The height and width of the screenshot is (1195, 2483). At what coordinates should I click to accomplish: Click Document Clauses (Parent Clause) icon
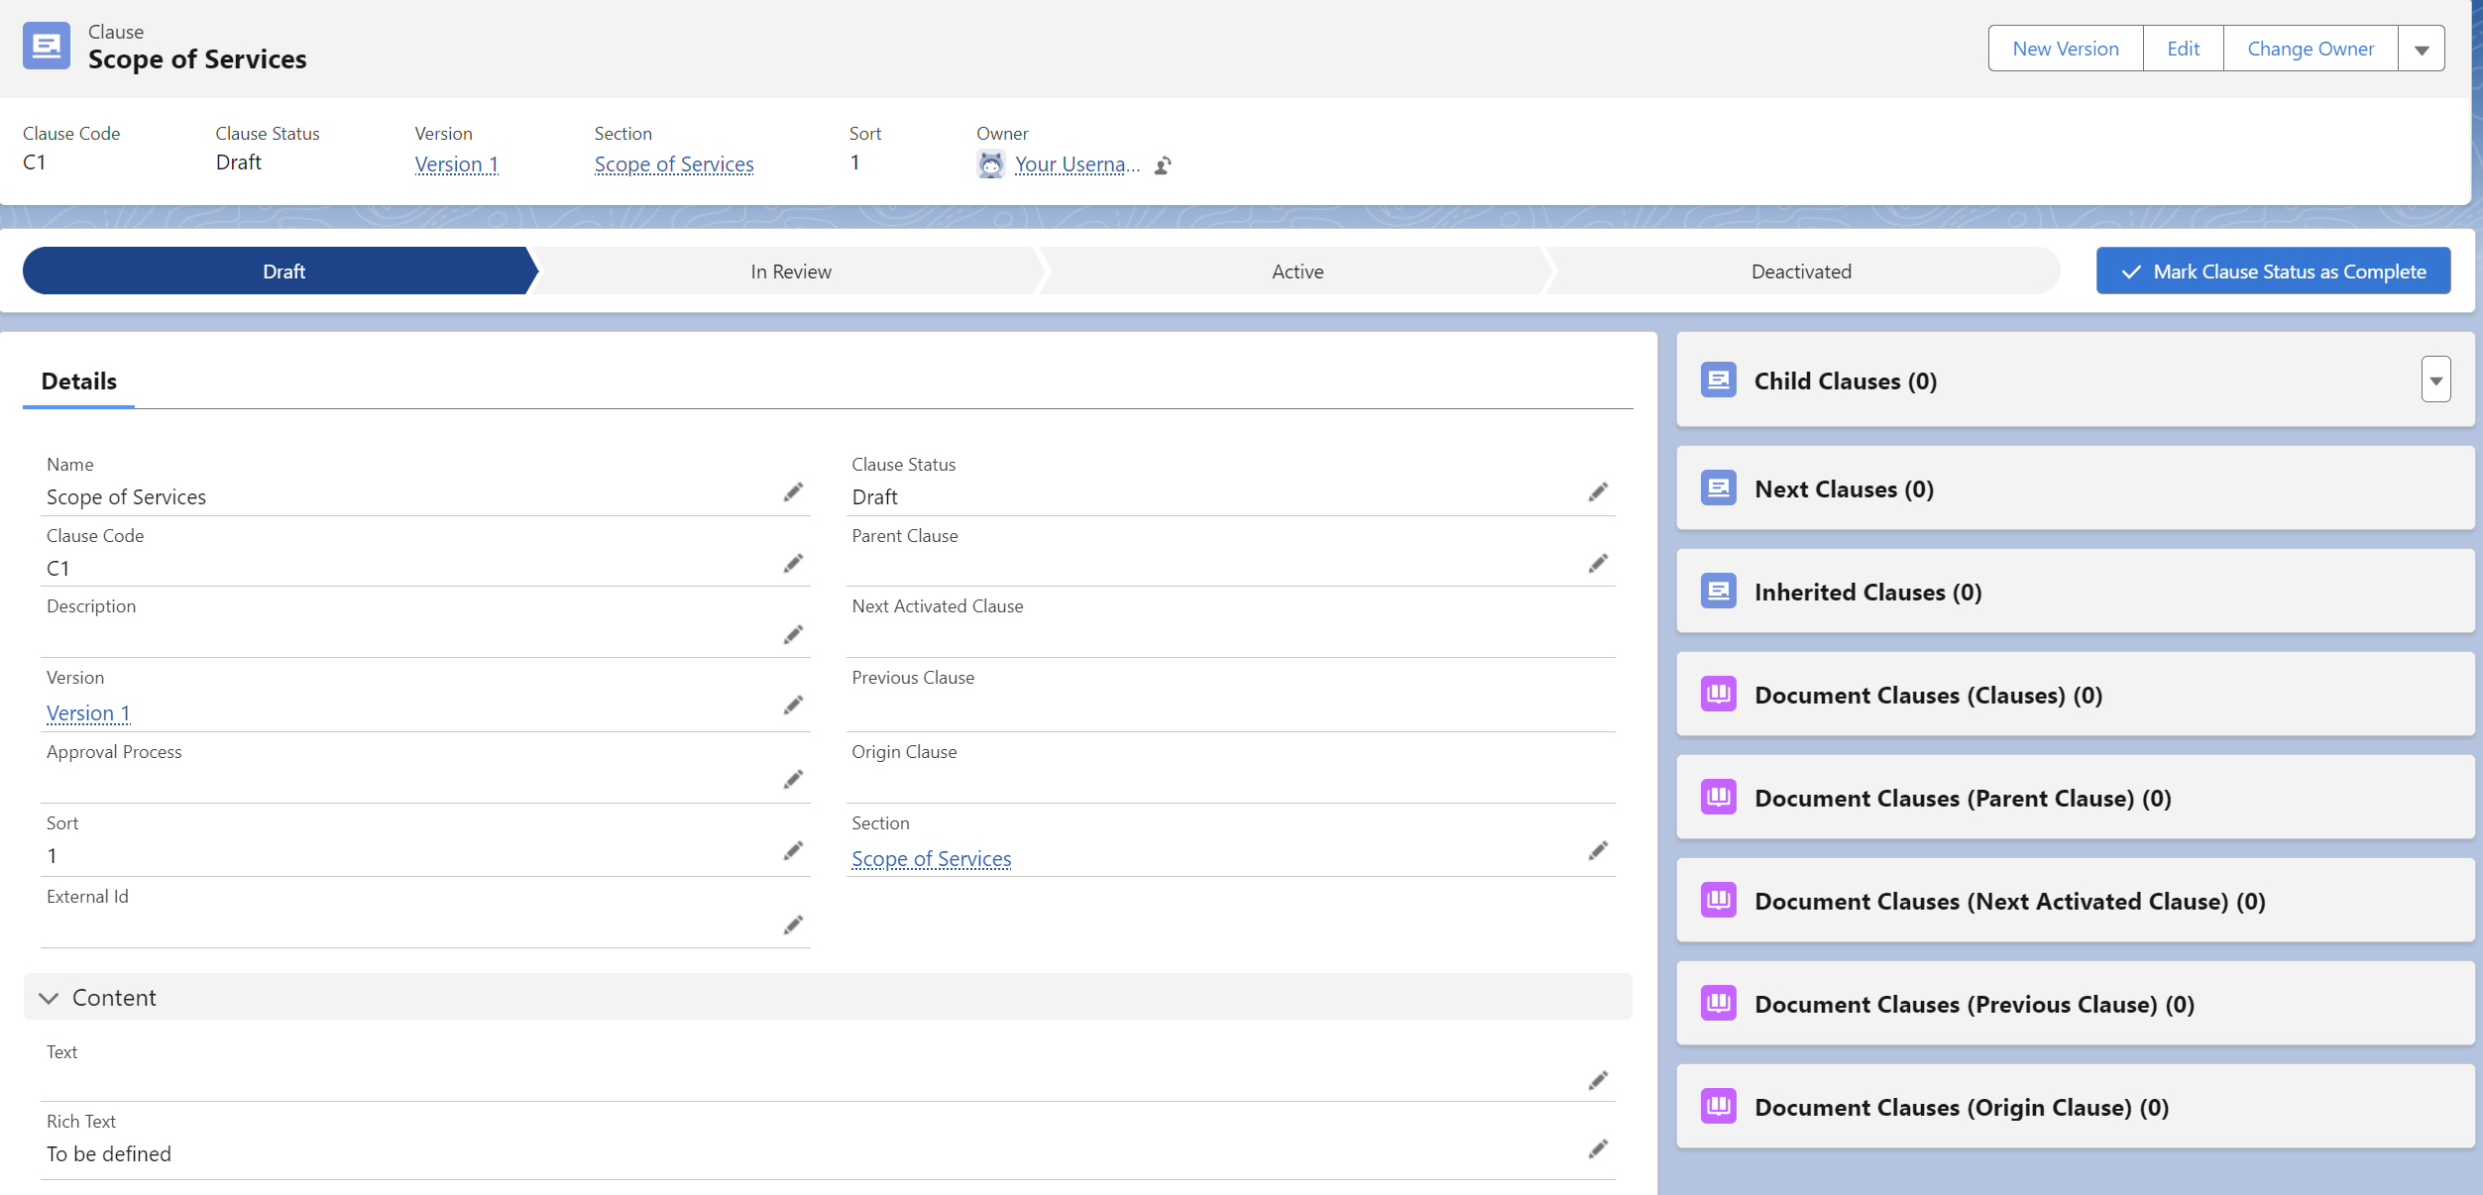1718,798
